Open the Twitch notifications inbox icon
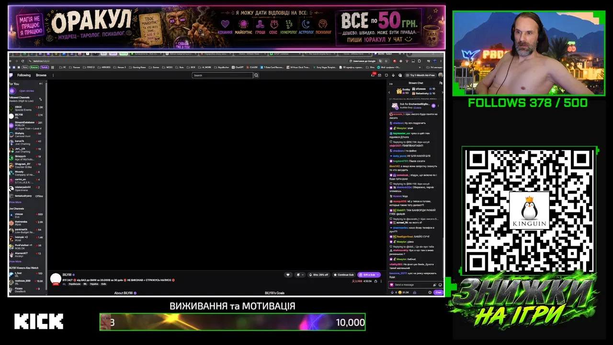613x345 pixels. [x=373, y=75]
